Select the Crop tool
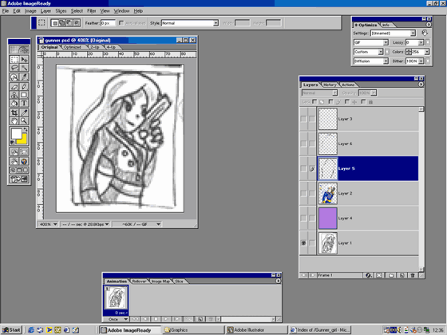447x335 pixels. [x=14, y=112]
